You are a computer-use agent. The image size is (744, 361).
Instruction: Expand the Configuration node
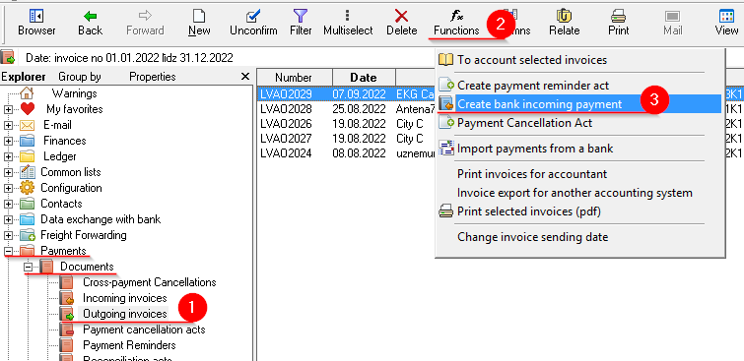(x=8, y=188)
